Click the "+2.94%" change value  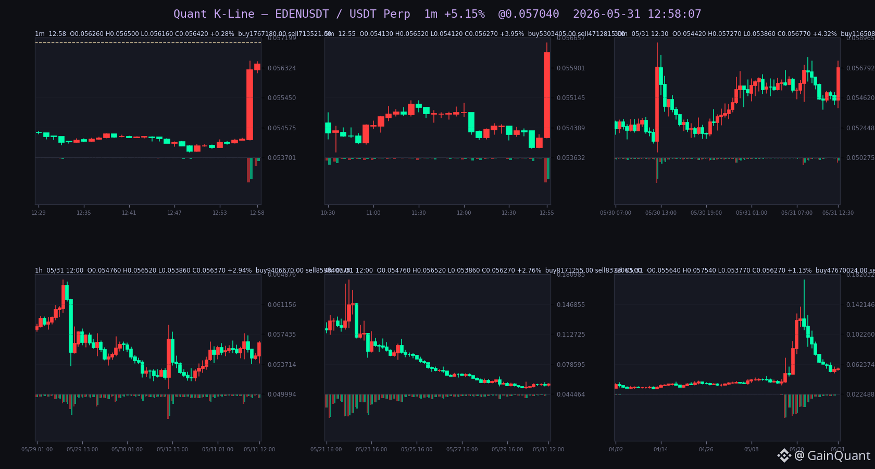tap(240, 270)
